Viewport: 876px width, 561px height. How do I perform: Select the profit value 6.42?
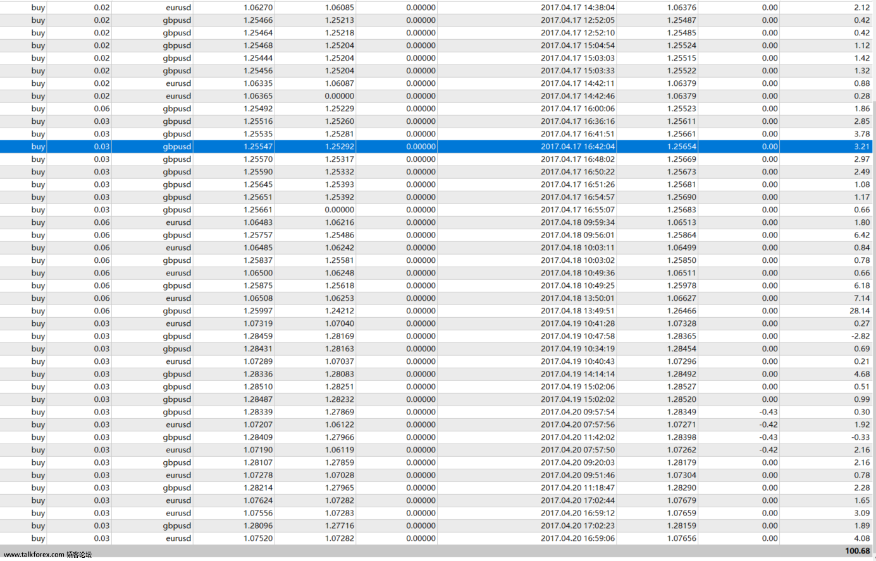(x=861, y=235)
